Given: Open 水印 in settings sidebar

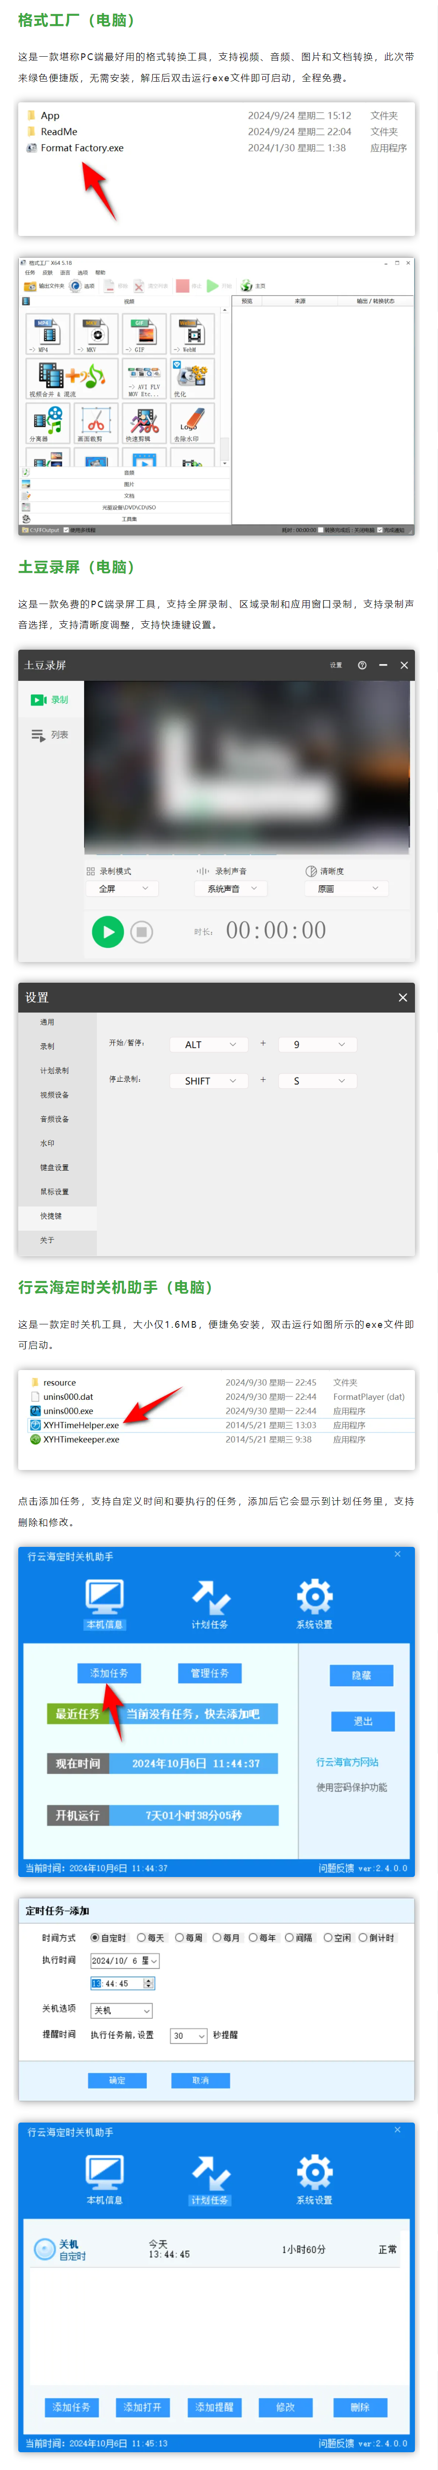Looking at the screenshot, I should coord(48,1143).
